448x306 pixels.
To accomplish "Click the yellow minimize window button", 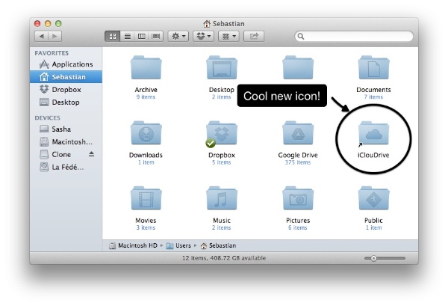I will (48, 23).
